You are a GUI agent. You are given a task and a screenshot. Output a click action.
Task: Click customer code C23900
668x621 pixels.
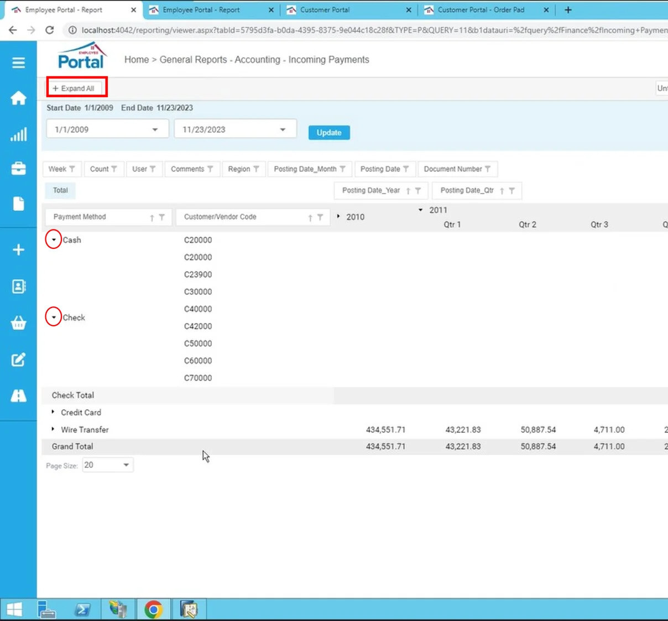click(x=198, y=274)
